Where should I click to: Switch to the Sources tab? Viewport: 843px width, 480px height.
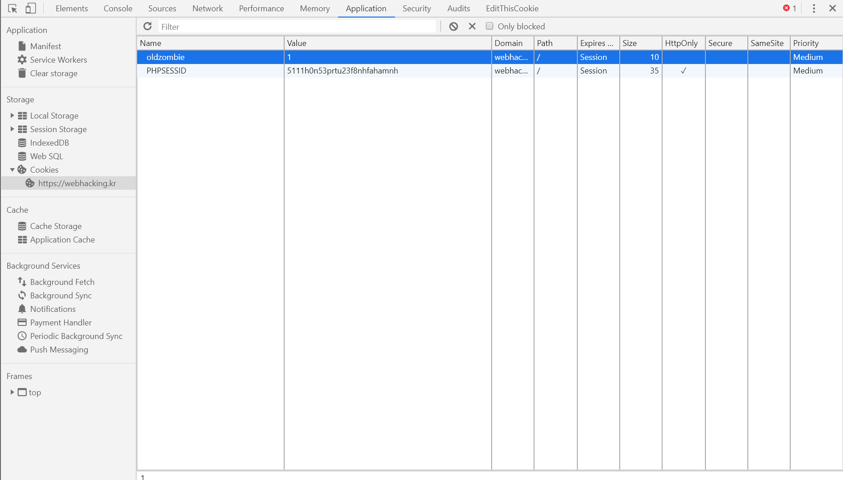(x=162, y=9)
